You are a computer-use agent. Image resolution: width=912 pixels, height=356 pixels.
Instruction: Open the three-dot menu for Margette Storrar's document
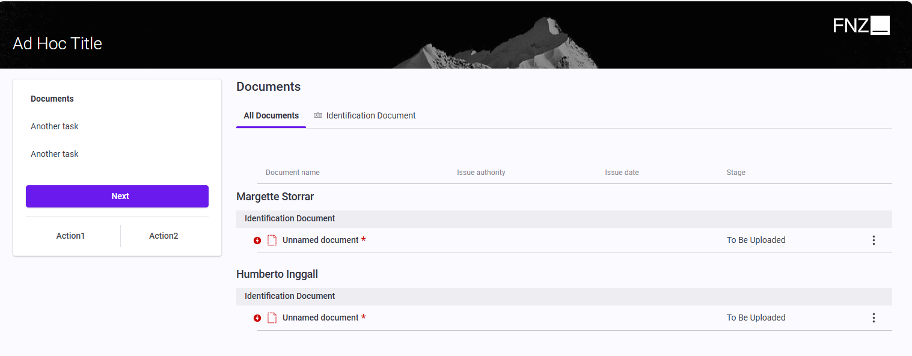coord(873,241)
